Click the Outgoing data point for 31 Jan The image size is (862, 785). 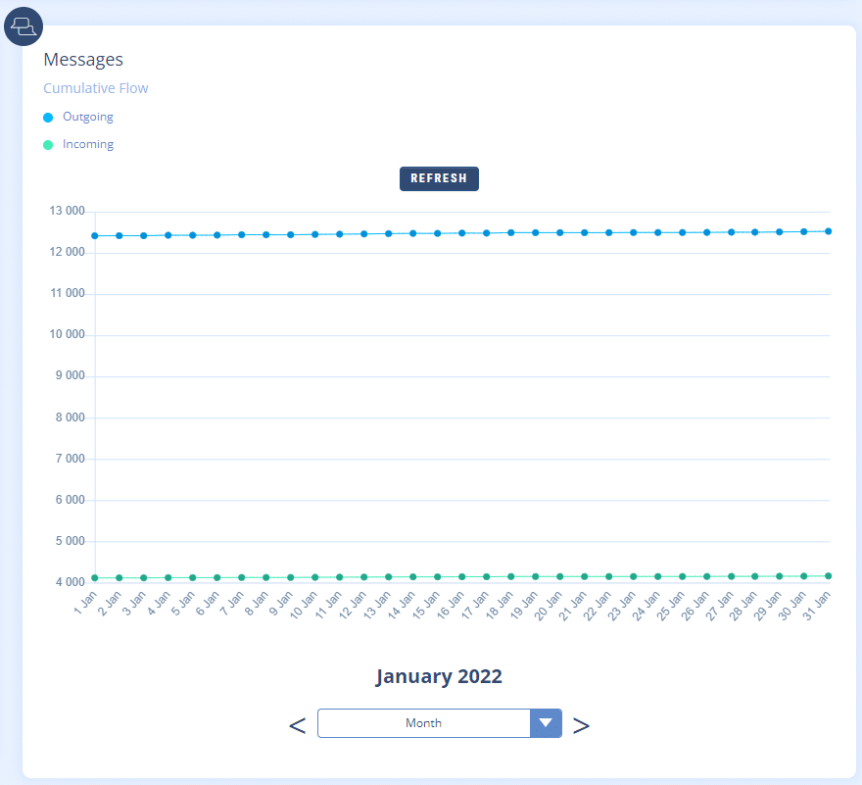(829, 231)
